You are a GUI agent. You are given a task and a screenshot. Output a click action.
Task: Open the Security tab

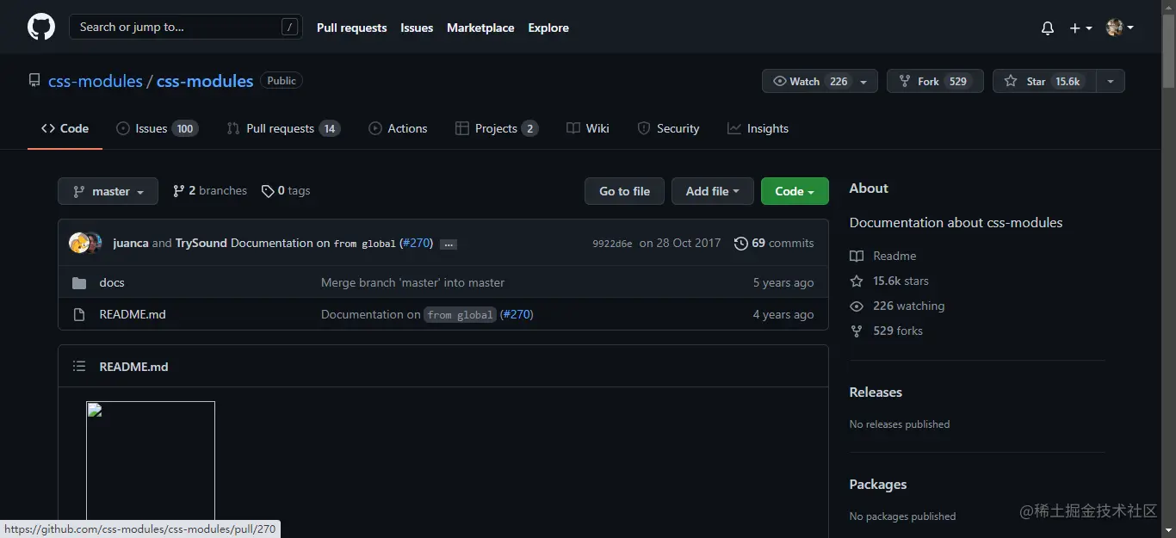point(668,128)
